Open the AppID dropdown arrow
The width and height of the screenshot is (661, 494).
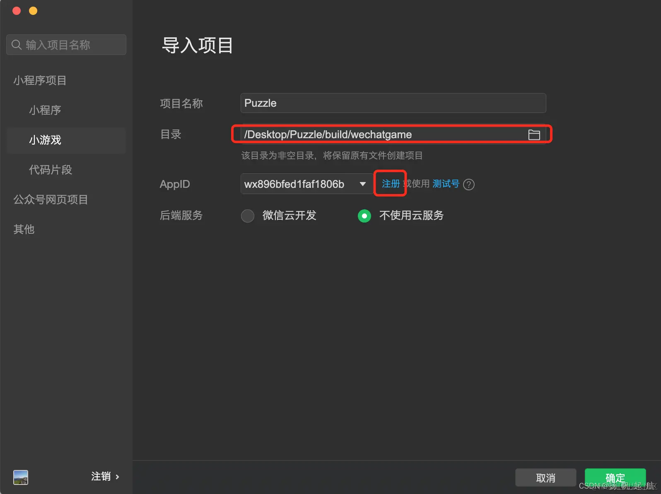click(363, 184)
